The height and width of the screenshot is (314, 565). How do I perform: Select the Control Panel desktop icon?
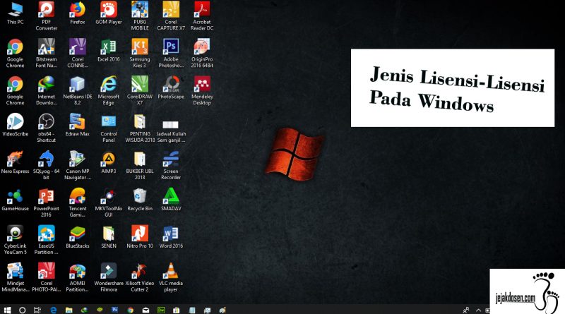pos(109,128)
